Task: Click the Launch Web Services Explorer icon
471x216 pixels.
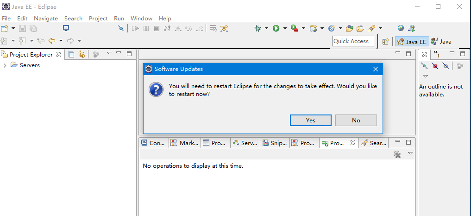Action: (412, 29)
